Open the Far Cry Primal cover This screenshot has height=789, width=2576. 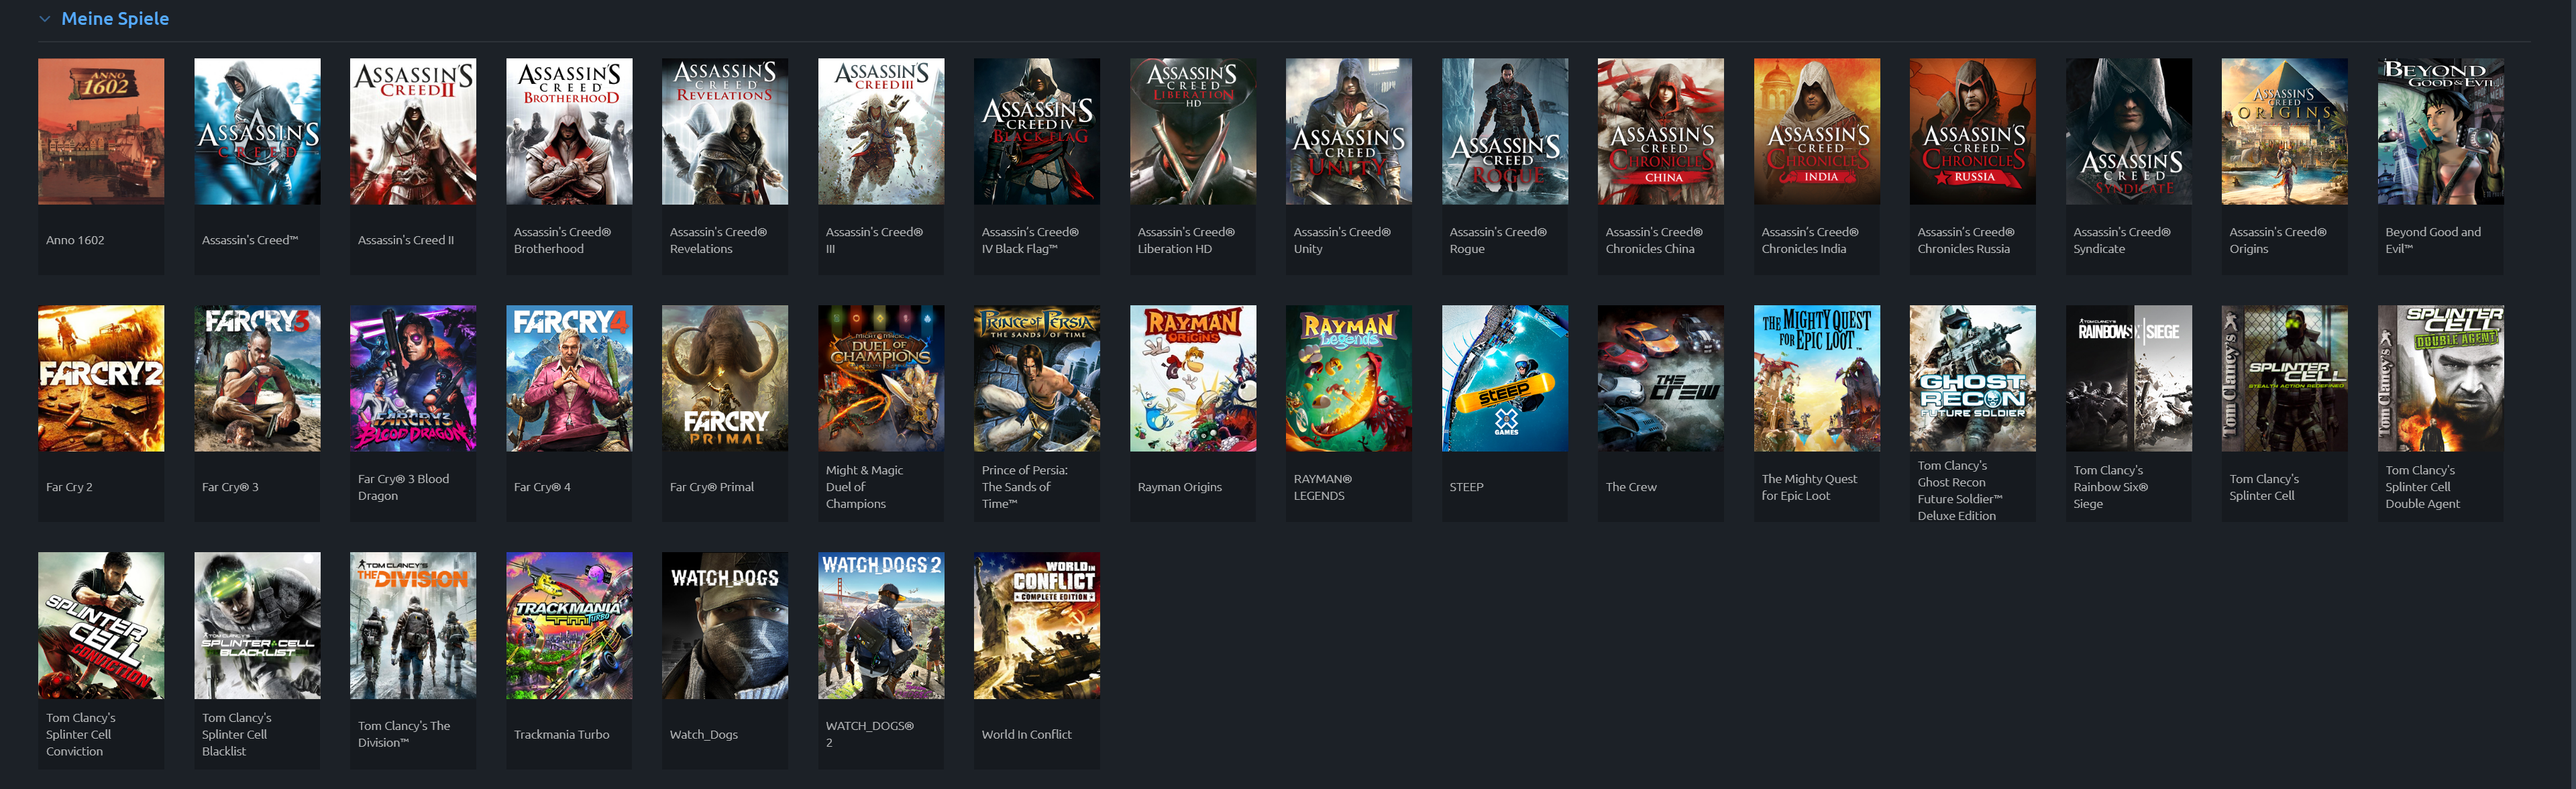click(x=724, y=377)
